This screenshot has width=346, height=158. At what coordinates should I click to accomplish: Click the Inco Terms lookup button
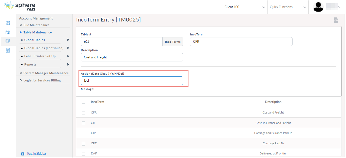(172, 42)
